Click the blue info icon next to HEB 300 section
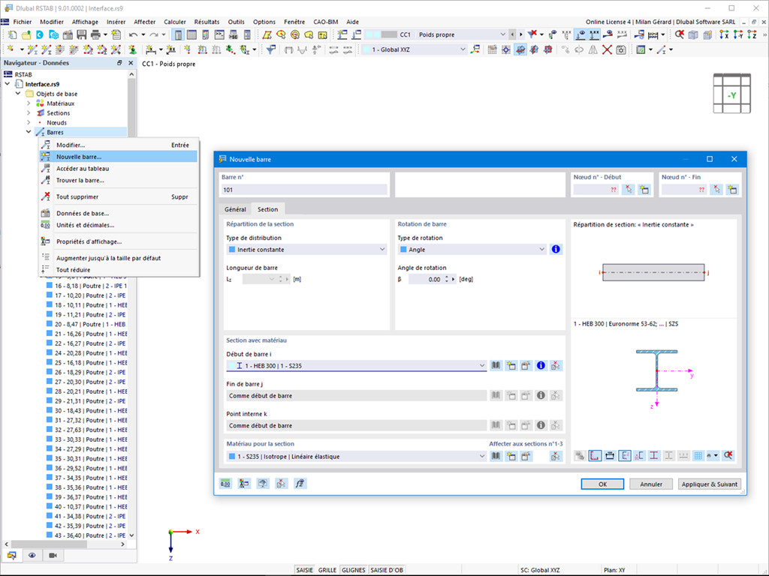769x576 pixels. 541,365
